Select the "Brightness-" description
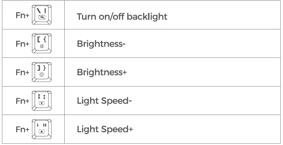This screenshot has height=145, width=283. point(101,44)
